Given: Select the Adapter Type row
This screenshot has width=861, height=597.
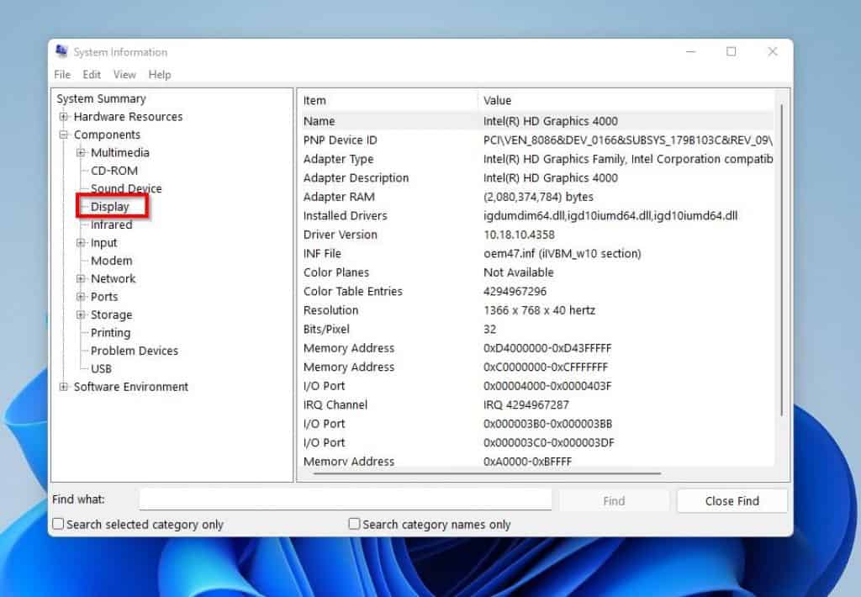Looking at the screenshot, I should (x=537, y=159).
